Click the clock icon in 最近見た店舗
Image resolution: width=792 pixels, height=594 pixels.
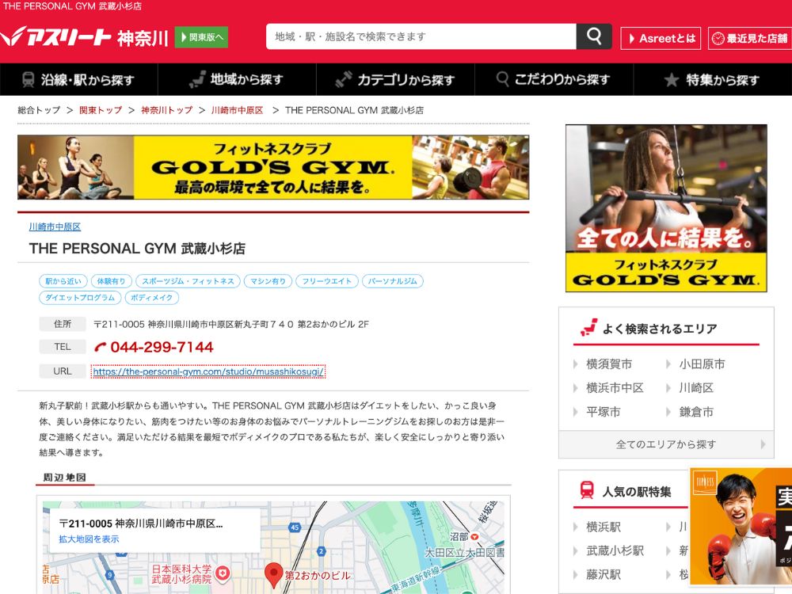718,38
